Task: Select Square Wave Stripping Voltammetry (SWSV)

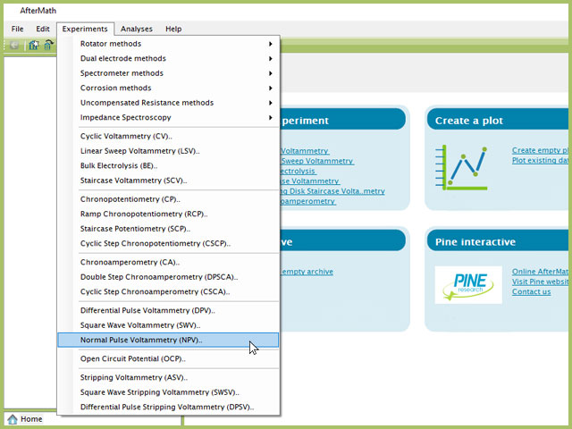Action: click(160, 392)
